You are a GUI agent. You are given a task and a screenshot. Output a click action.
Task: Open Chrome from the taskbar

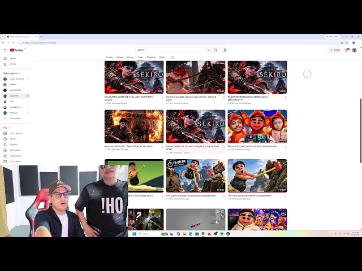click(203, 234)
